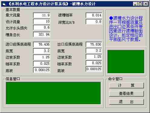Select inlet 底宽 field on left
150x113 pixels.
pyautogui.click(x=42, y=51)
